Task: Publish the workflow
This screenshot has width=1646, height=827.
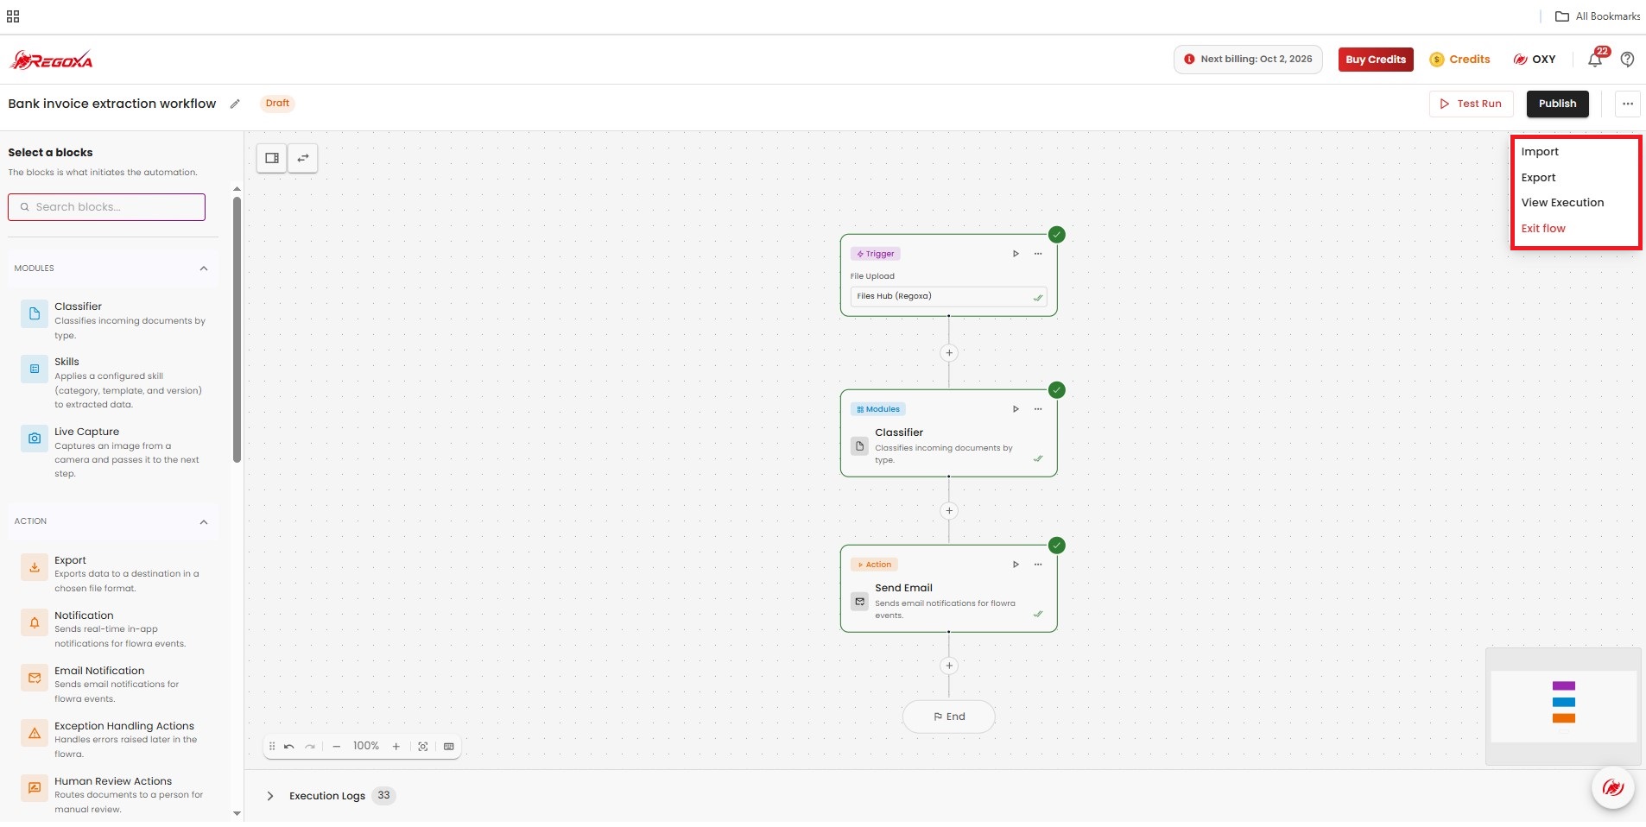Action: click(1557, 104)
